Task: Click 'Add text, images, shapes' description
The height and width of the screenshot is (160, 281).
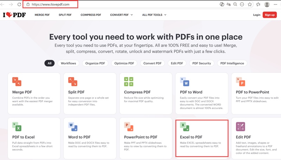Action: pos(256,148)
